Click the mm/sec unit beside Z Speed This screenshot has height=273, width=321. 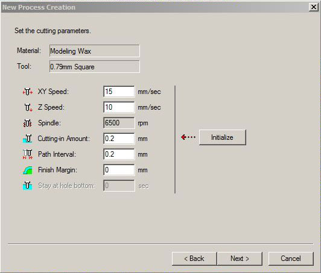coord(149,107)
